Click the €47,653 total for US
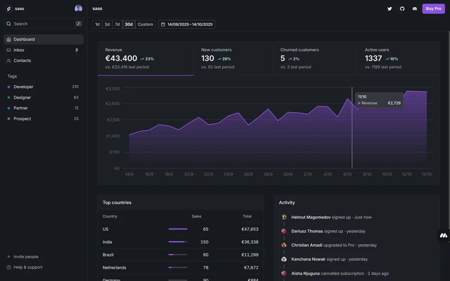The image size is (450, 281). [250, 229]
